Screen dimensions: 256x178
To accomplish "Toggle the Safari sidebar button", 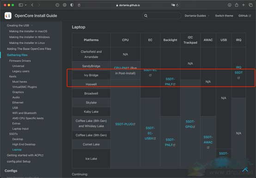I will 21,5.
